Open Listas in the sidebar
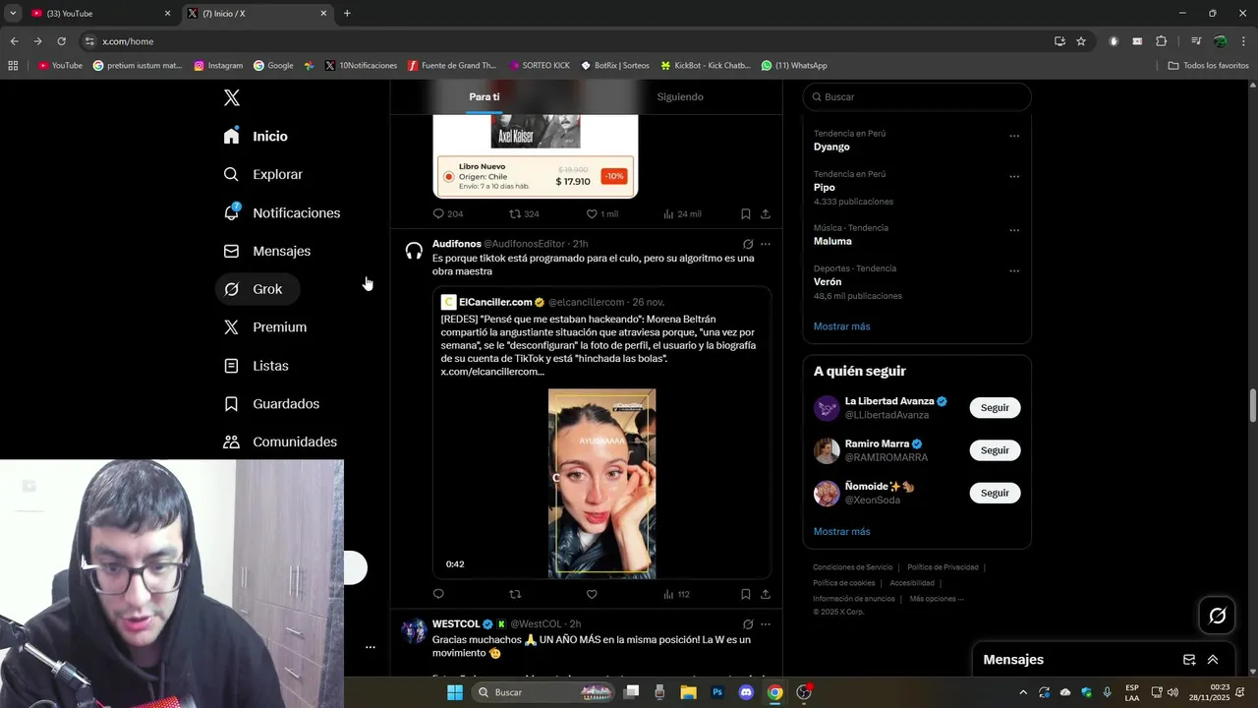The height and width of the screenshot is (708, 1258). 256,366
